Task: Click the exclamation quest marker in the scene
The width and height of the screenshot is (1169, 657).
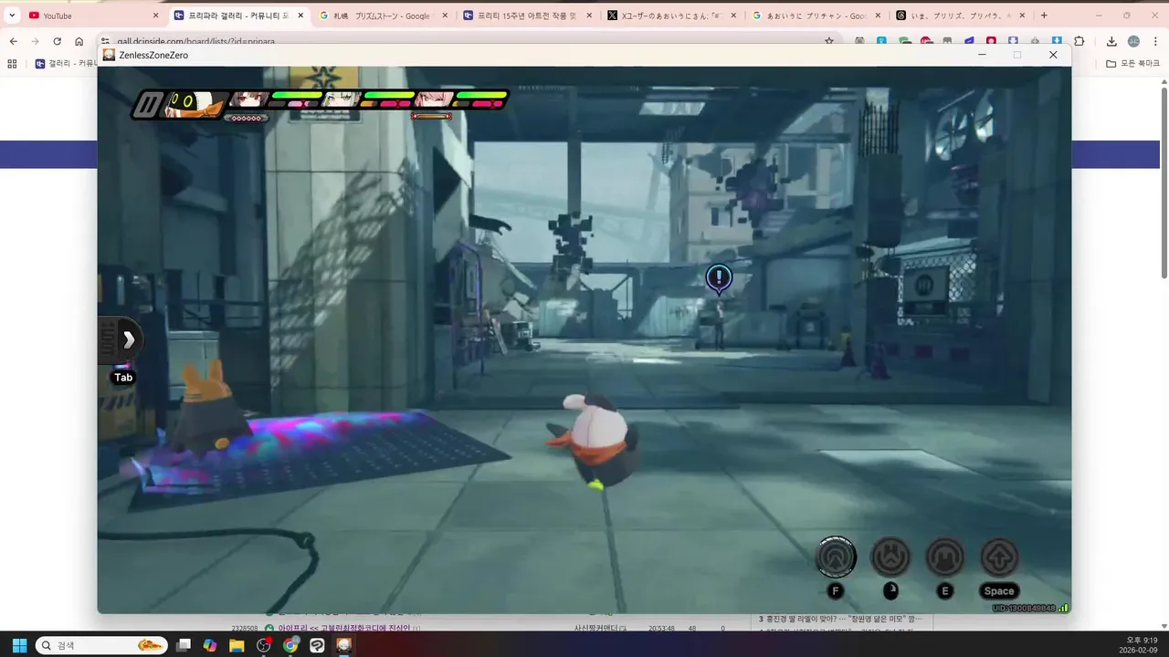Action: pyautogui.click(x=719, y=277)
